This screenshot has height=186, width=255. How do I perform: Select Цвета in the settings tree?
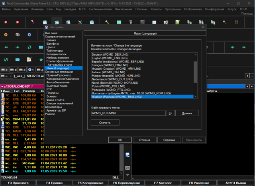tap(51, 47)
